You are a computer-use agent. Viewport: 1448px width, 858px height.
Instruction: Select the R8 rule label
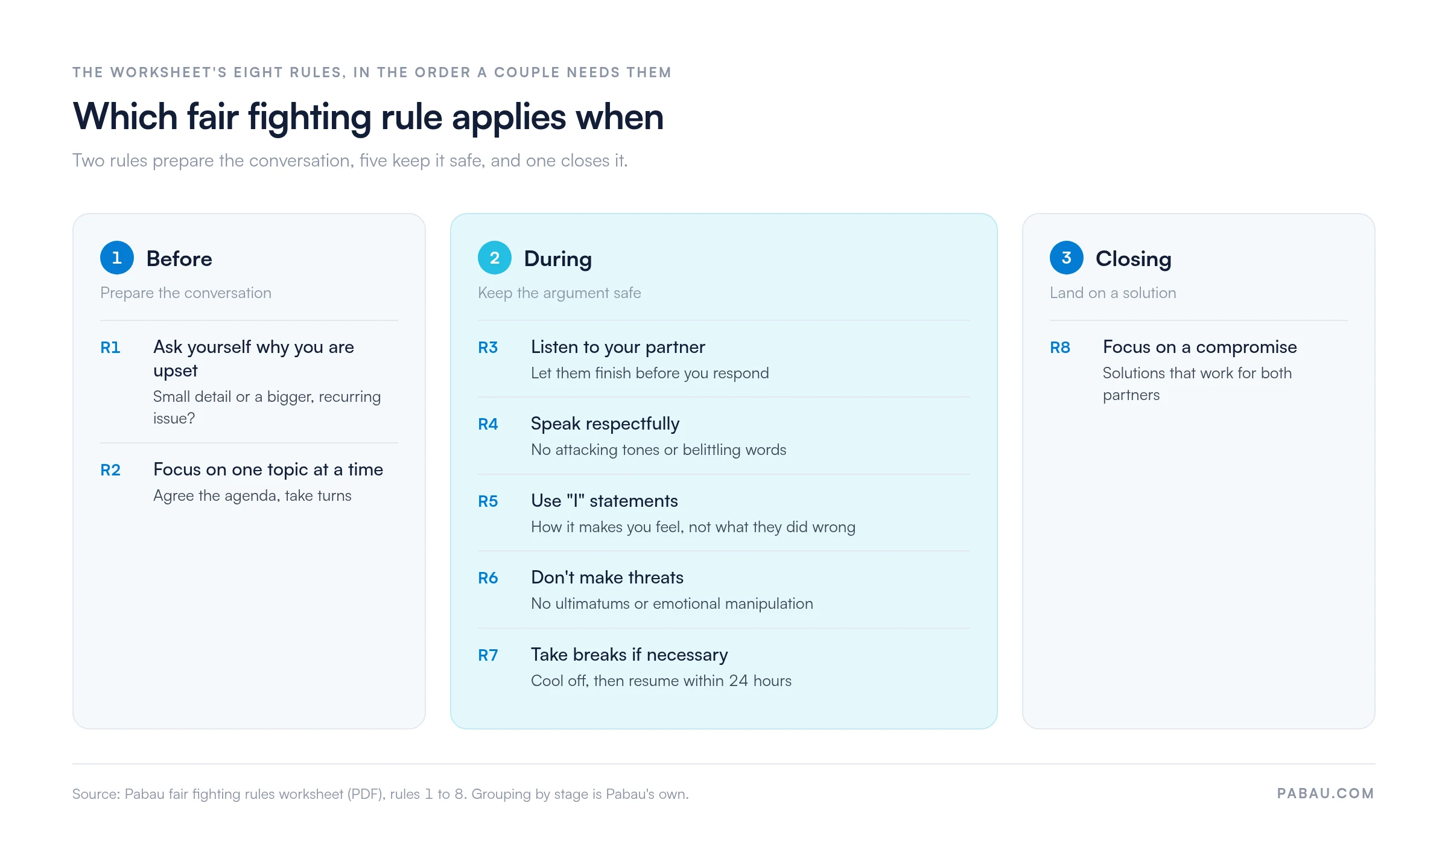[x=1060, y=348]
